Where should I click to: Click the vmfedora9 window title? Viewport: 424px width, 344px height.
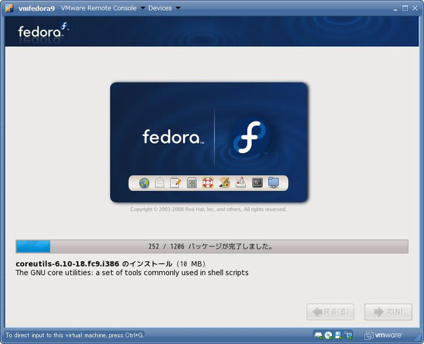[37, 9]
